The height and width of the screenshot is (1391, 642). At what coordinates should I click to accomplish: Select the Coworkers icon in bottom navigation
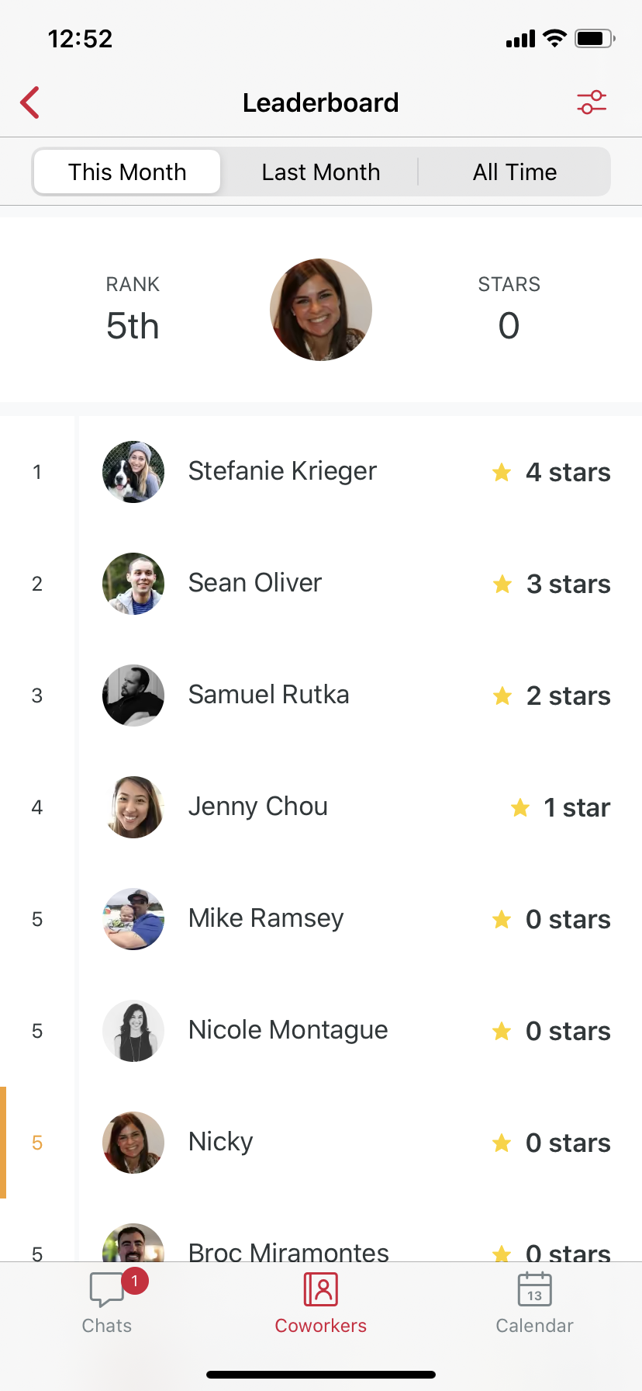point(320,1290)
